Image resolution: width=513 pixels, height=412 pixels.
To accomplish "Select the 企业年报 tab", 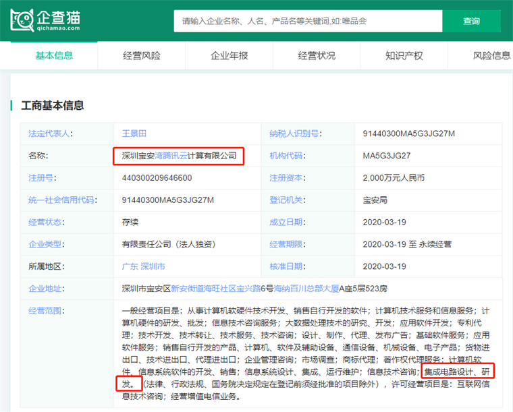I will (x=230, y=55).
